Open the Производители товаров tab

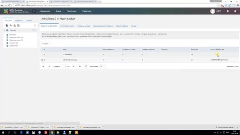click(x=103, y=26)
